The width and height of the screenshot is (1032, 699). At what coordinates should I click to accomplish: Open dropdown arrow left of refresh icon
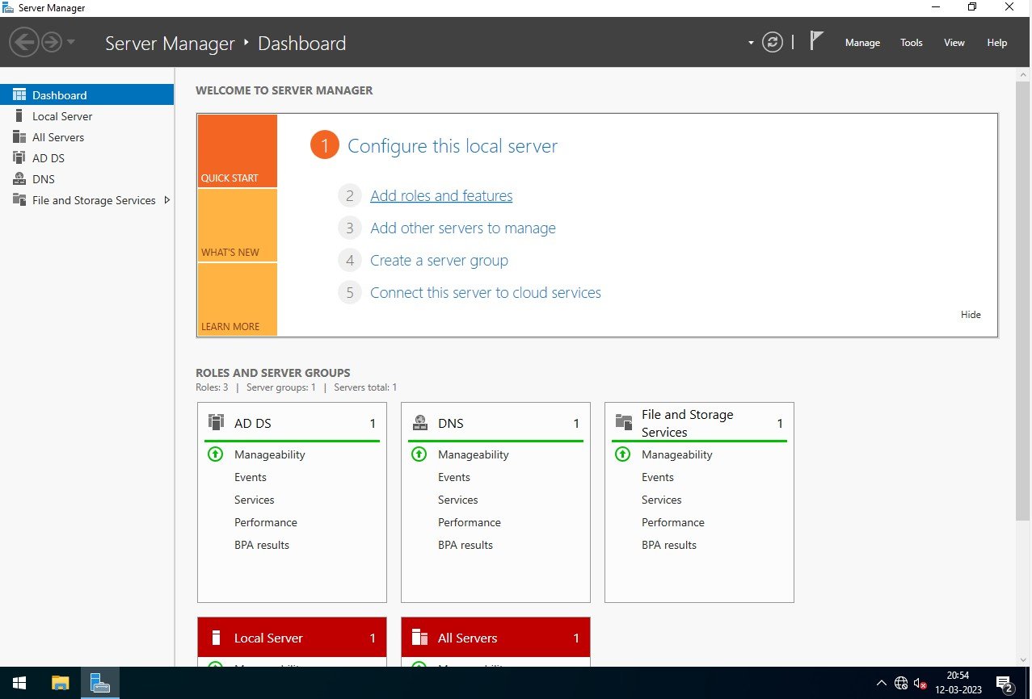point(751,43)
